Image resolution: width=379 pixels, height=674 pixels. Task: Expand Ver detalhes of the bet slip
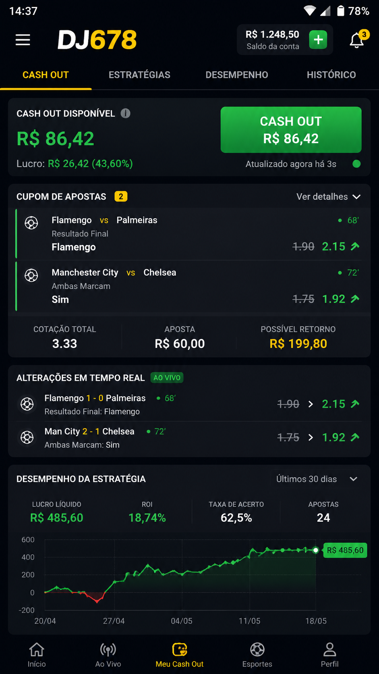[x=328, y=196]
